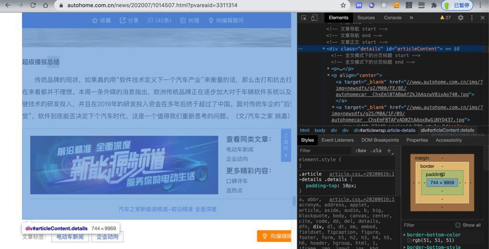The image size is (489, 249).
Task: Activate the DevTools element picker tool
Action: [304, 18]
